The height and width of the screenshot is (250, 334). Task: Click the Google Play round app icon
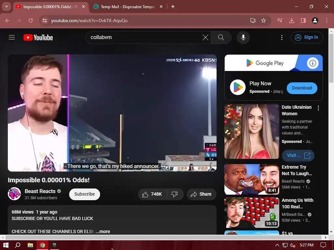coord(238,87)
